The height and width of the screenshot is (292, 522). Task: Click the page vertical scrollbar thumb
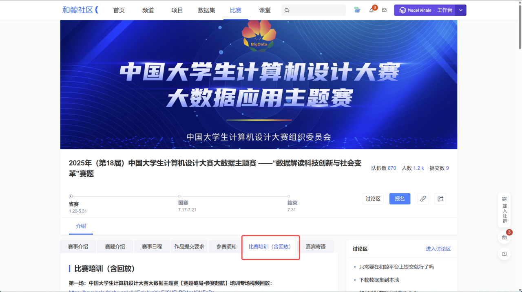point(520,26)
